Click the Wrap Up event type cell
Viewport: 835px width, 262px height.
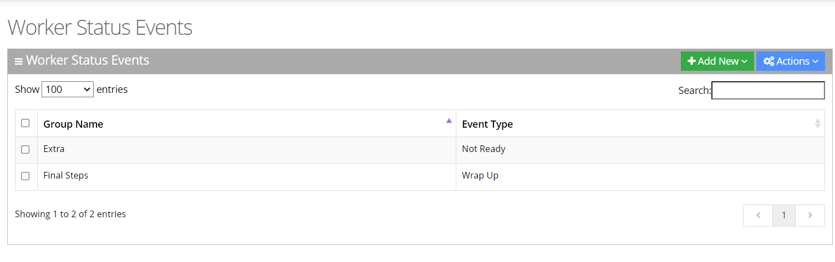point(480,176)
